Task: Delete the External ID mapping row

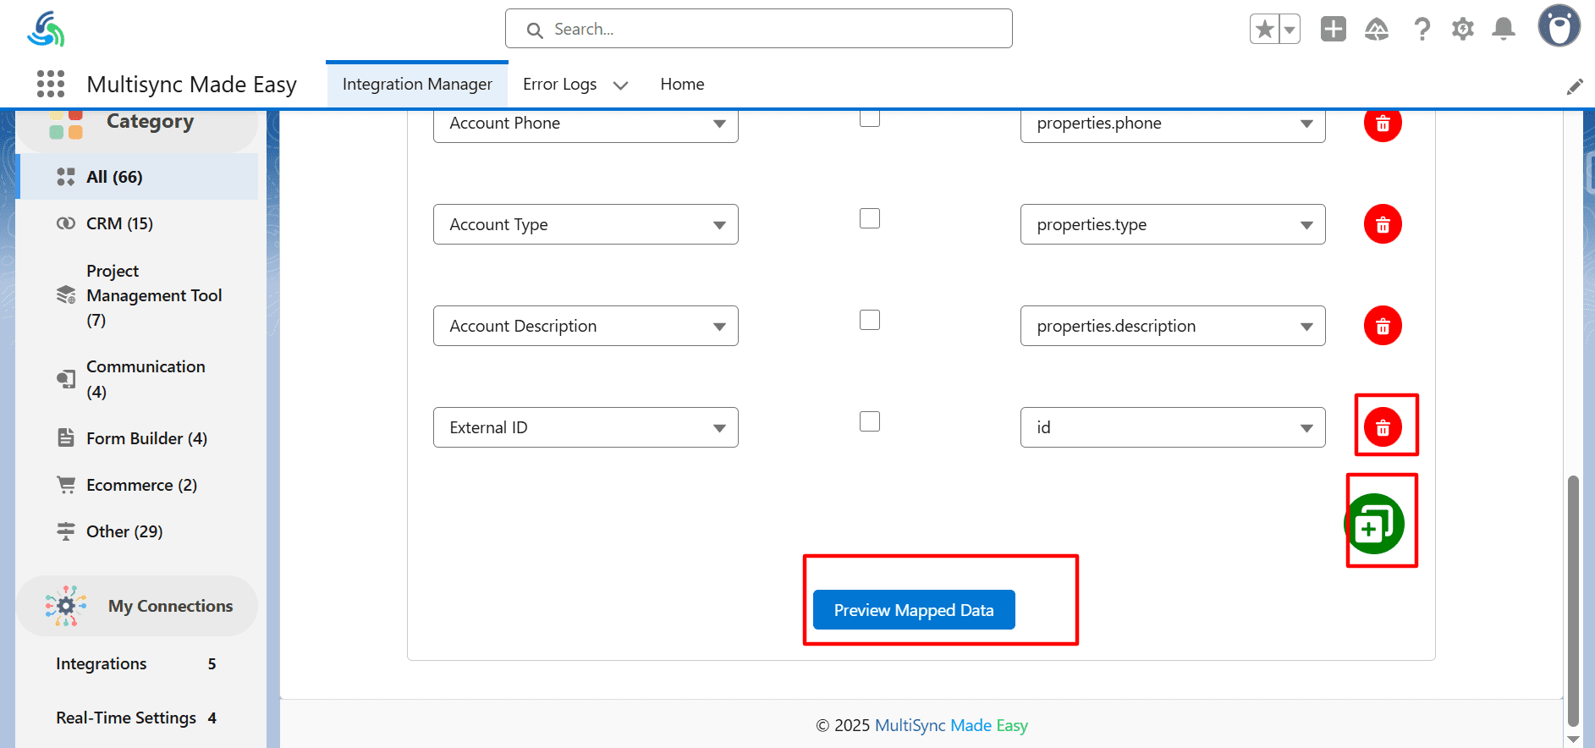Action: pos(1382,427)
